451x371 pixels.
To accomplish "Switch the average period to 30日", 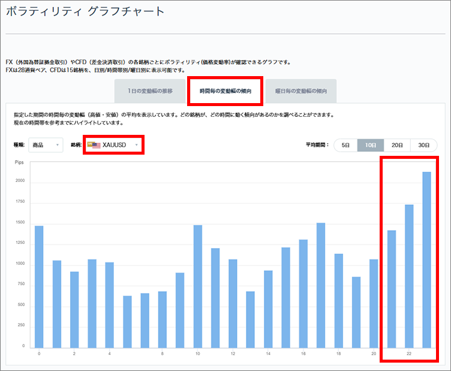I will point(423,145).
